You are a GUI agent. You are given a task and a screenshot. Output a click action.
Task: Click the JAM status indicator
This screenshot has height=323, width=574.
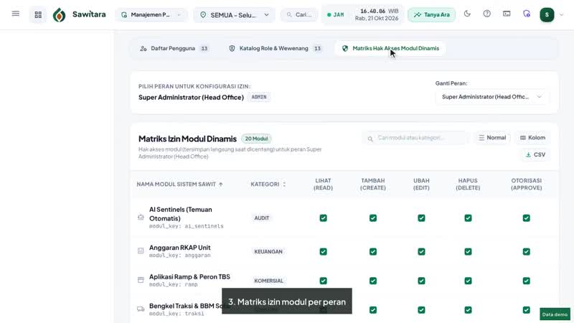coord(335,14)
